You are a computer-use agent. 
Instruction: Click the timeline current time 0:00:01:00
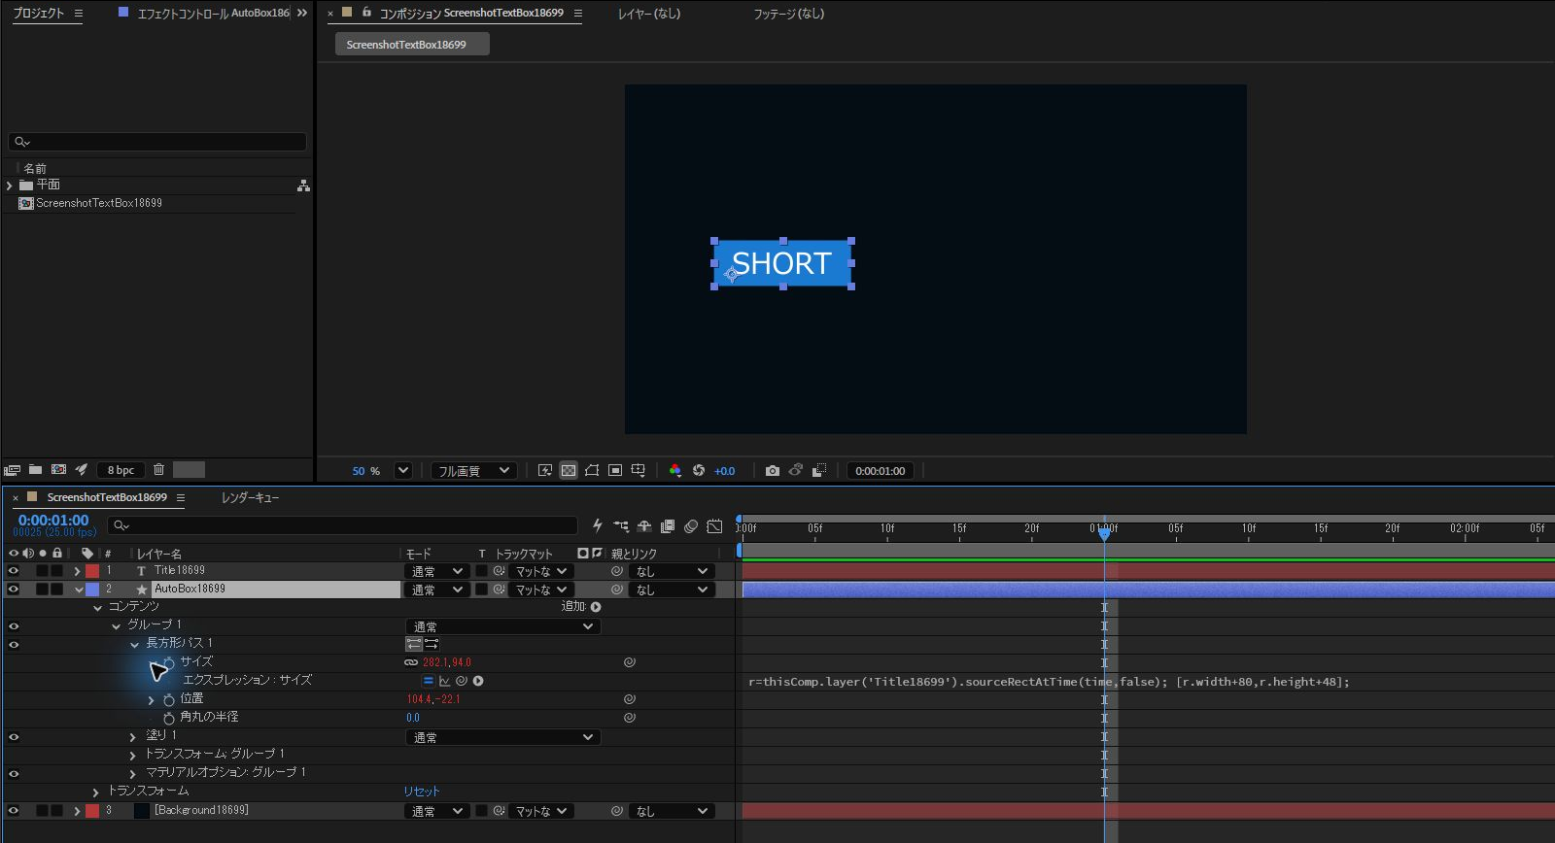point(53,521)
